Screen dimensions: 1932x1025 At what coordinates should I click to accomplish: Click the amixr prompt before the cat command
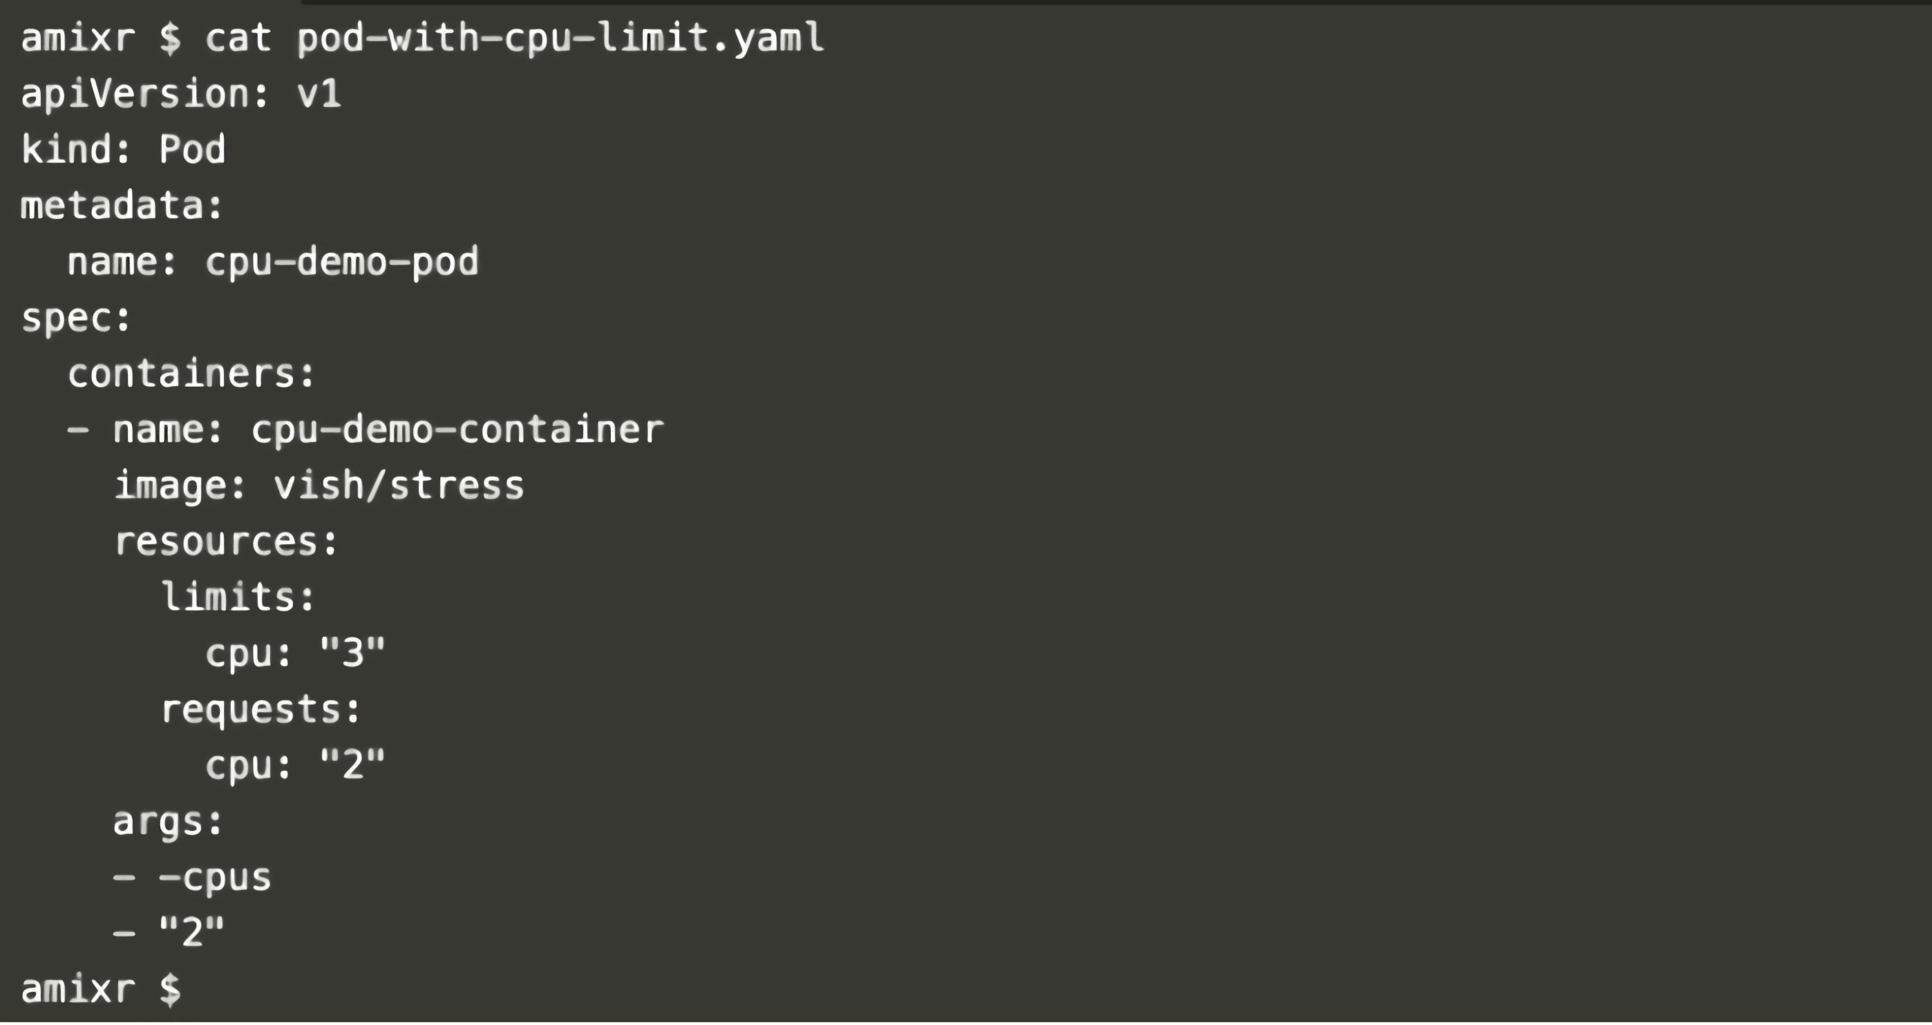coord(78,37)
